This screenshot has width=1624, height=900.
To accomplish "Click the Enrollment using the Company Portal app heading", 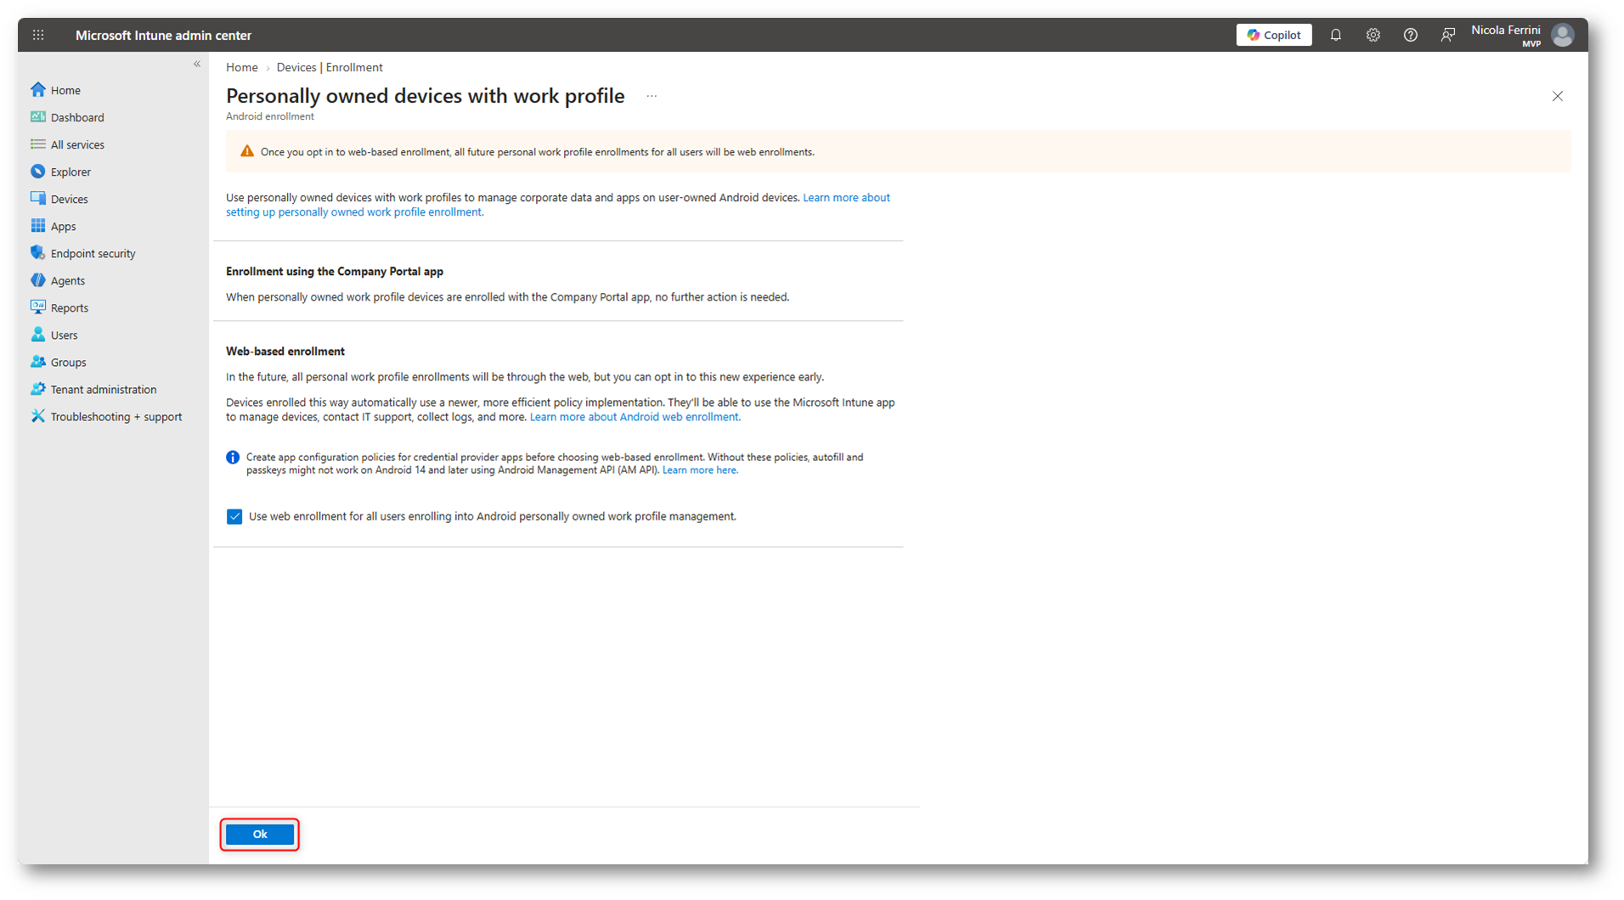I will click(335, 271).
